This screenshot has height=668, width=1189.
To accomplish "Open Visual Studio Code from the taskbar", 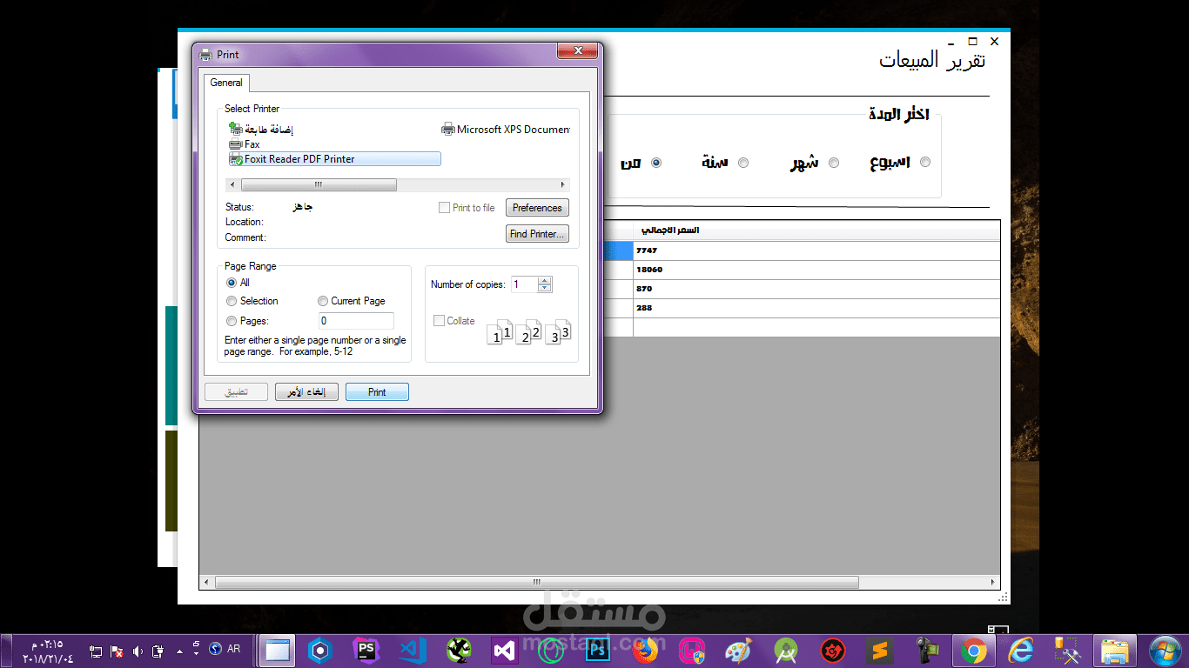I will pos(413,651).
